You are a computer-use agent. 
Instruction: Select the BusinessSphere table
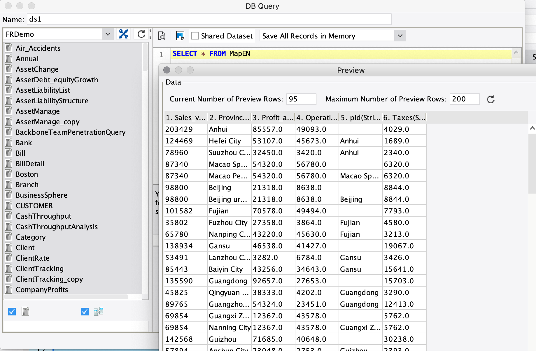[41, 195]
